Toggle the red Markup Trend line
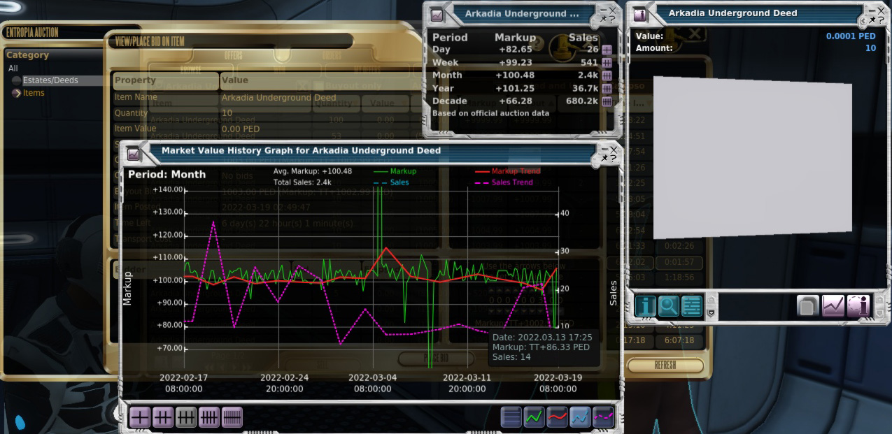This screenshot has width=892, height=434. coord(557,417)
